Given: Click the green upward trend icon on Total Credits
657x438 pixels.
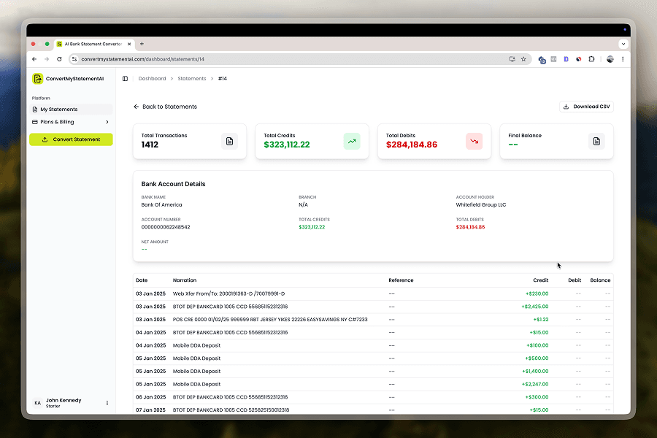Looking at the screenshot, I should 352,141.
